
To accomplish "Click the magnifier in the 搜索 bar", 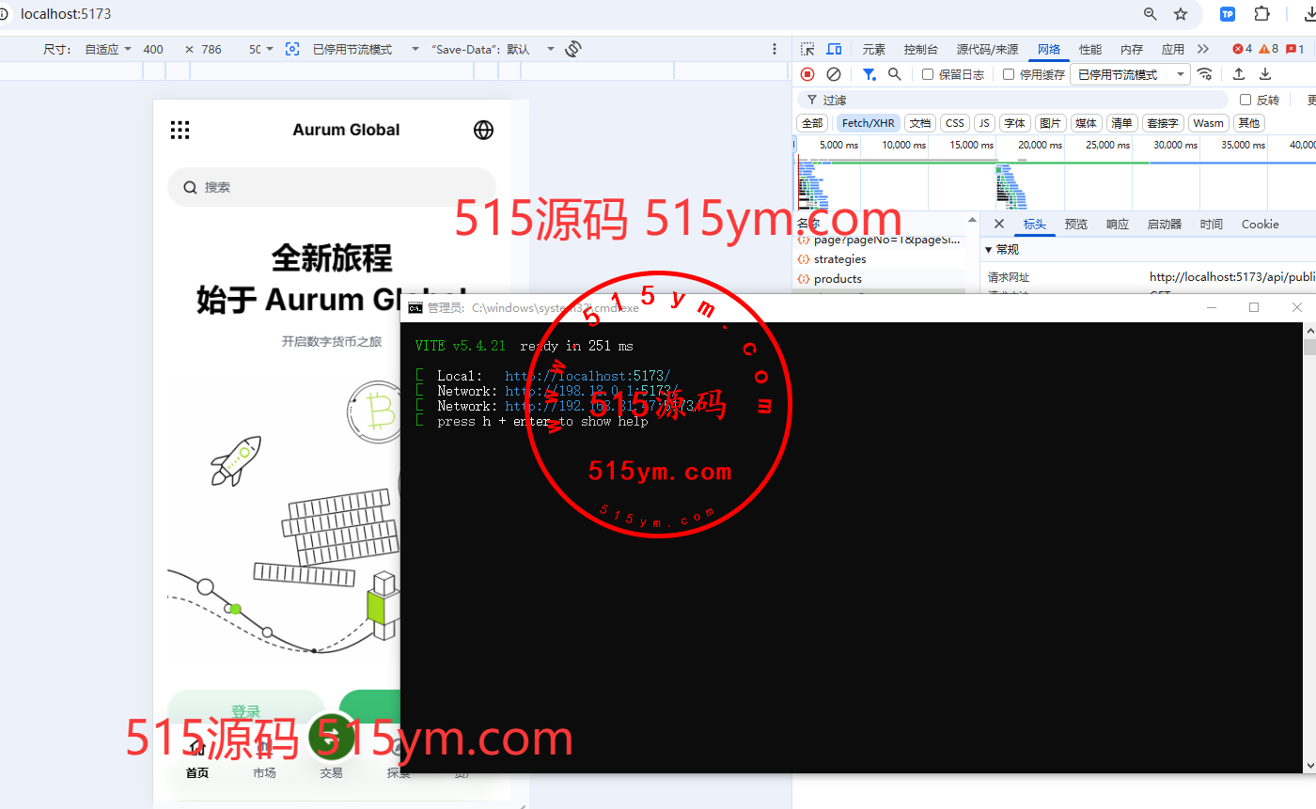I will click(190, 187).
